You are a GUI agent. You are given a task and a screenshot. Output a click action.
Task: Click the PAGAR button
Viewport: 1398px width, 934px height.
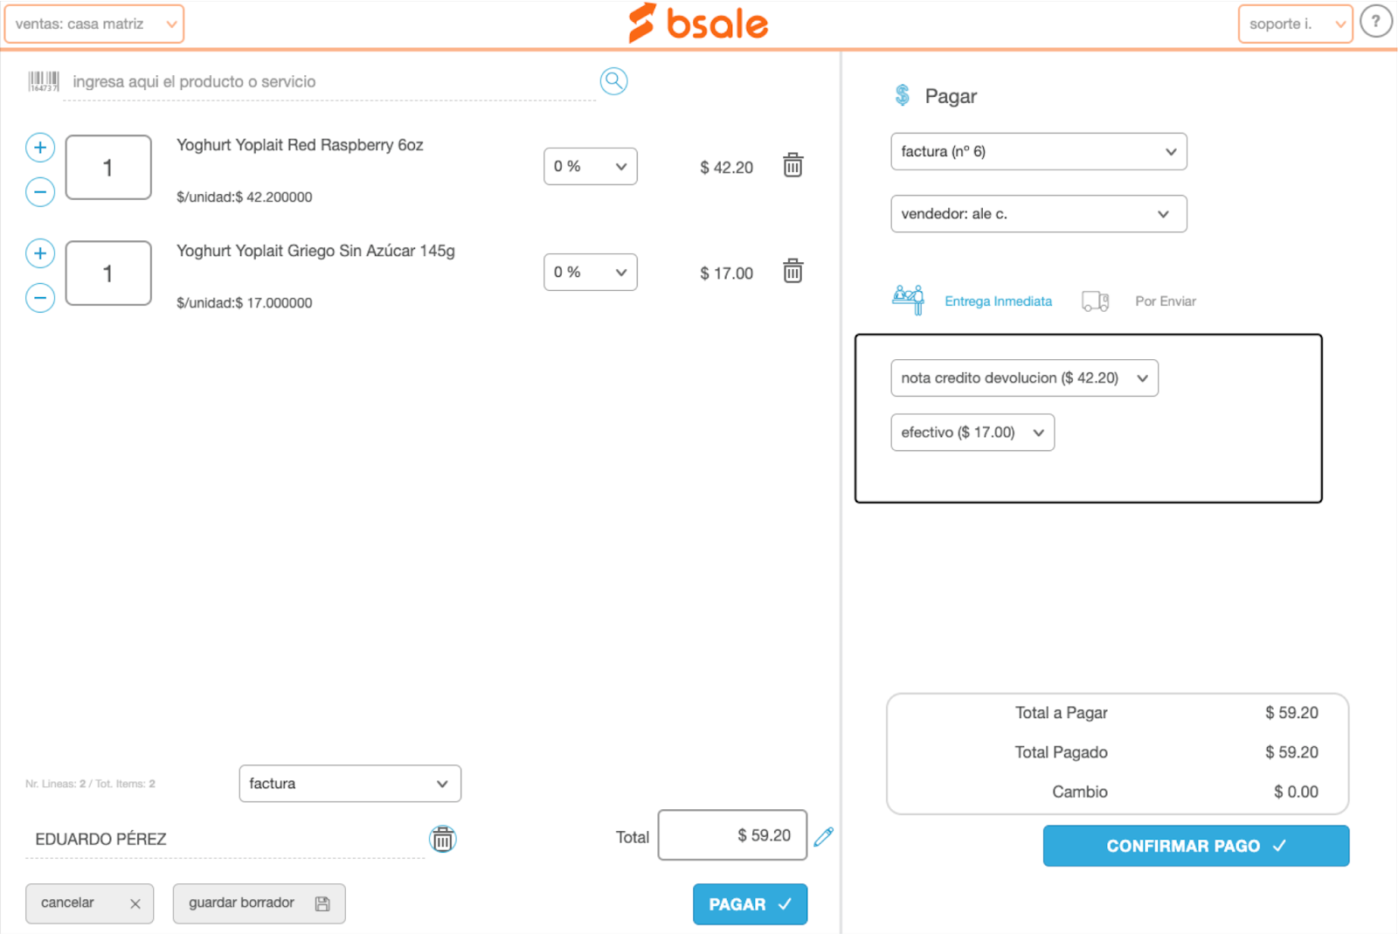[x=750, y=904]
